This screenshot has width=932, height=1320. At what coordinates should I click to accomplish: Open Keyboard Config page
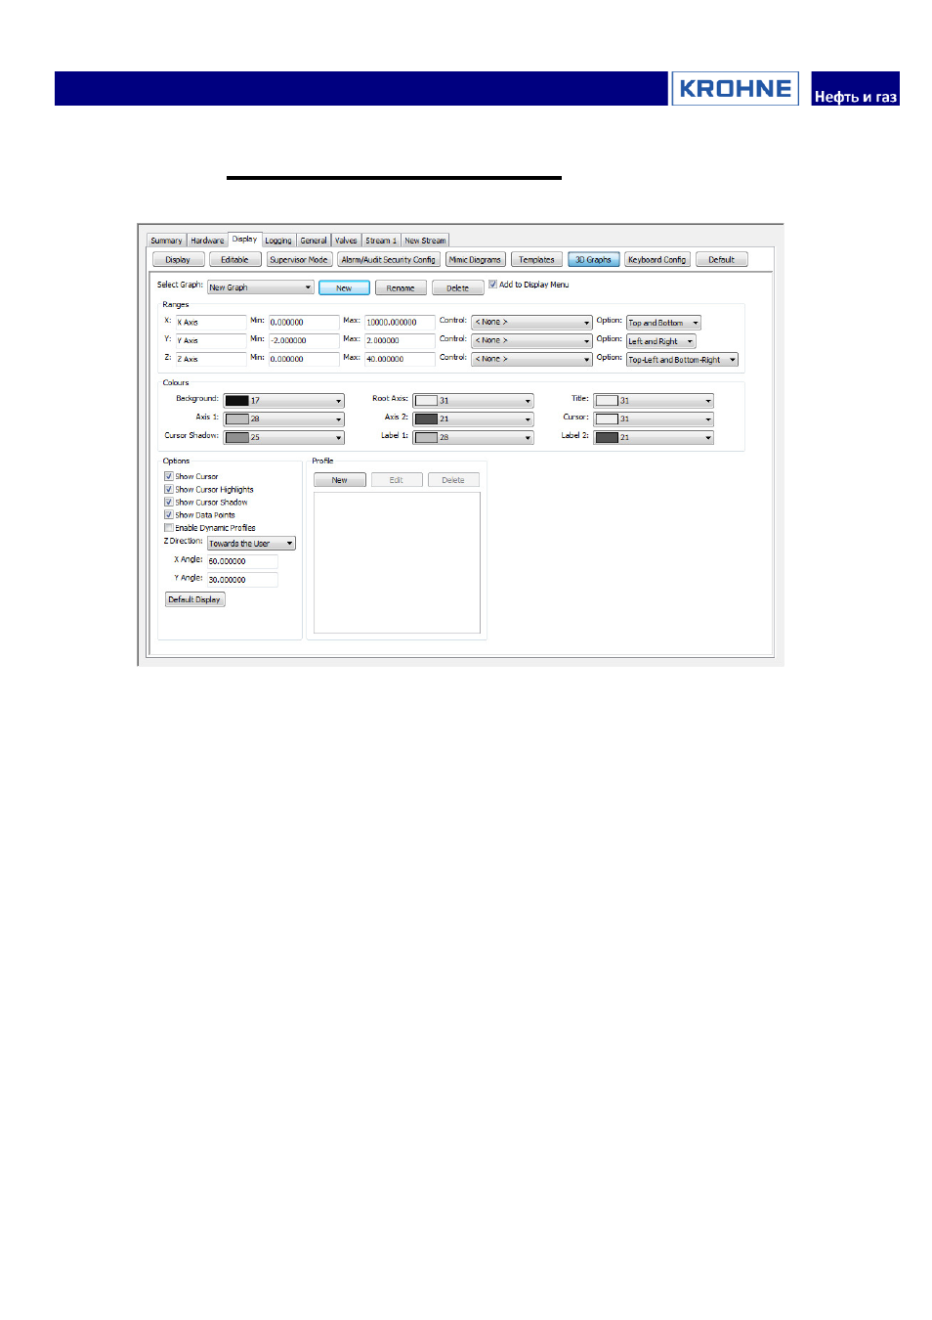pyautogui.click(x=657, y=260)
